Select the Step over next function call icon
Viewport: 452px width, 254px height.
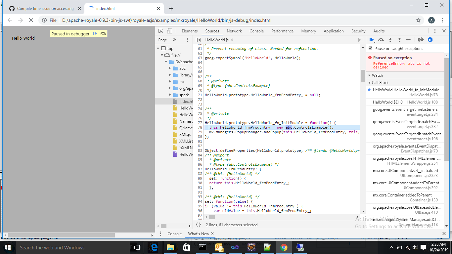coord(381,40)
